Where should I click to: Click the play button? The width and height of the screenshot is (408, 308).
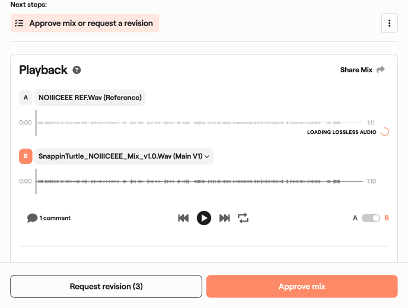(203, 218)
